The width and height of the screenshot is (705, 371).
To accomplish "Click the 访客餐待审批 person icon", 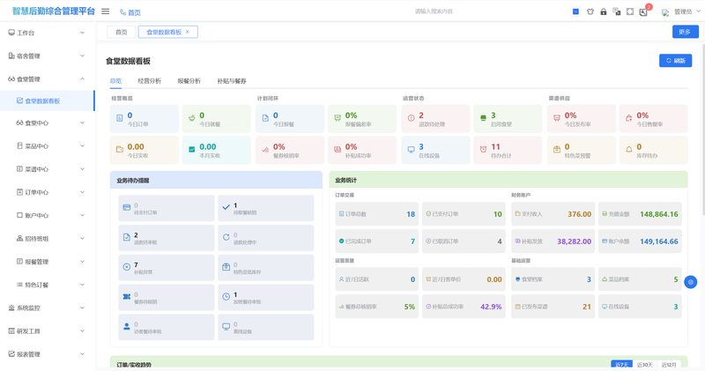I will coord(127,326).
